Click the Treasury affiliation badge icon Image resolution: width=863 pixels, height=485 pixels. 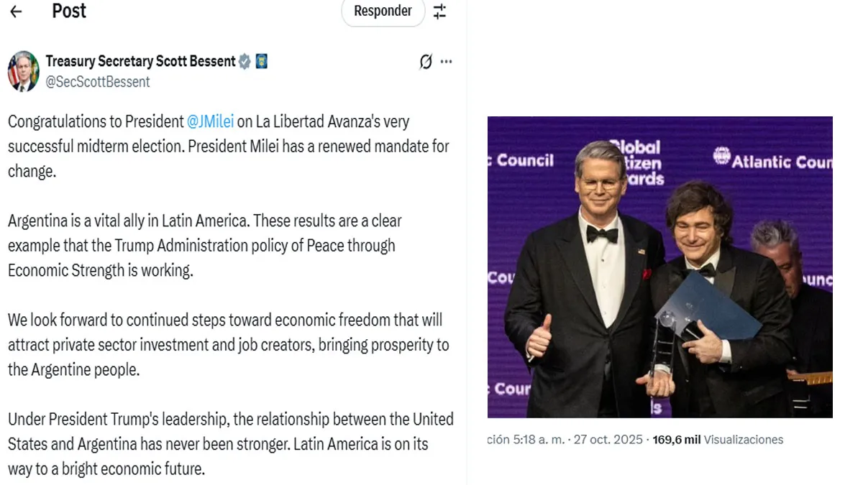pos(262,62)
